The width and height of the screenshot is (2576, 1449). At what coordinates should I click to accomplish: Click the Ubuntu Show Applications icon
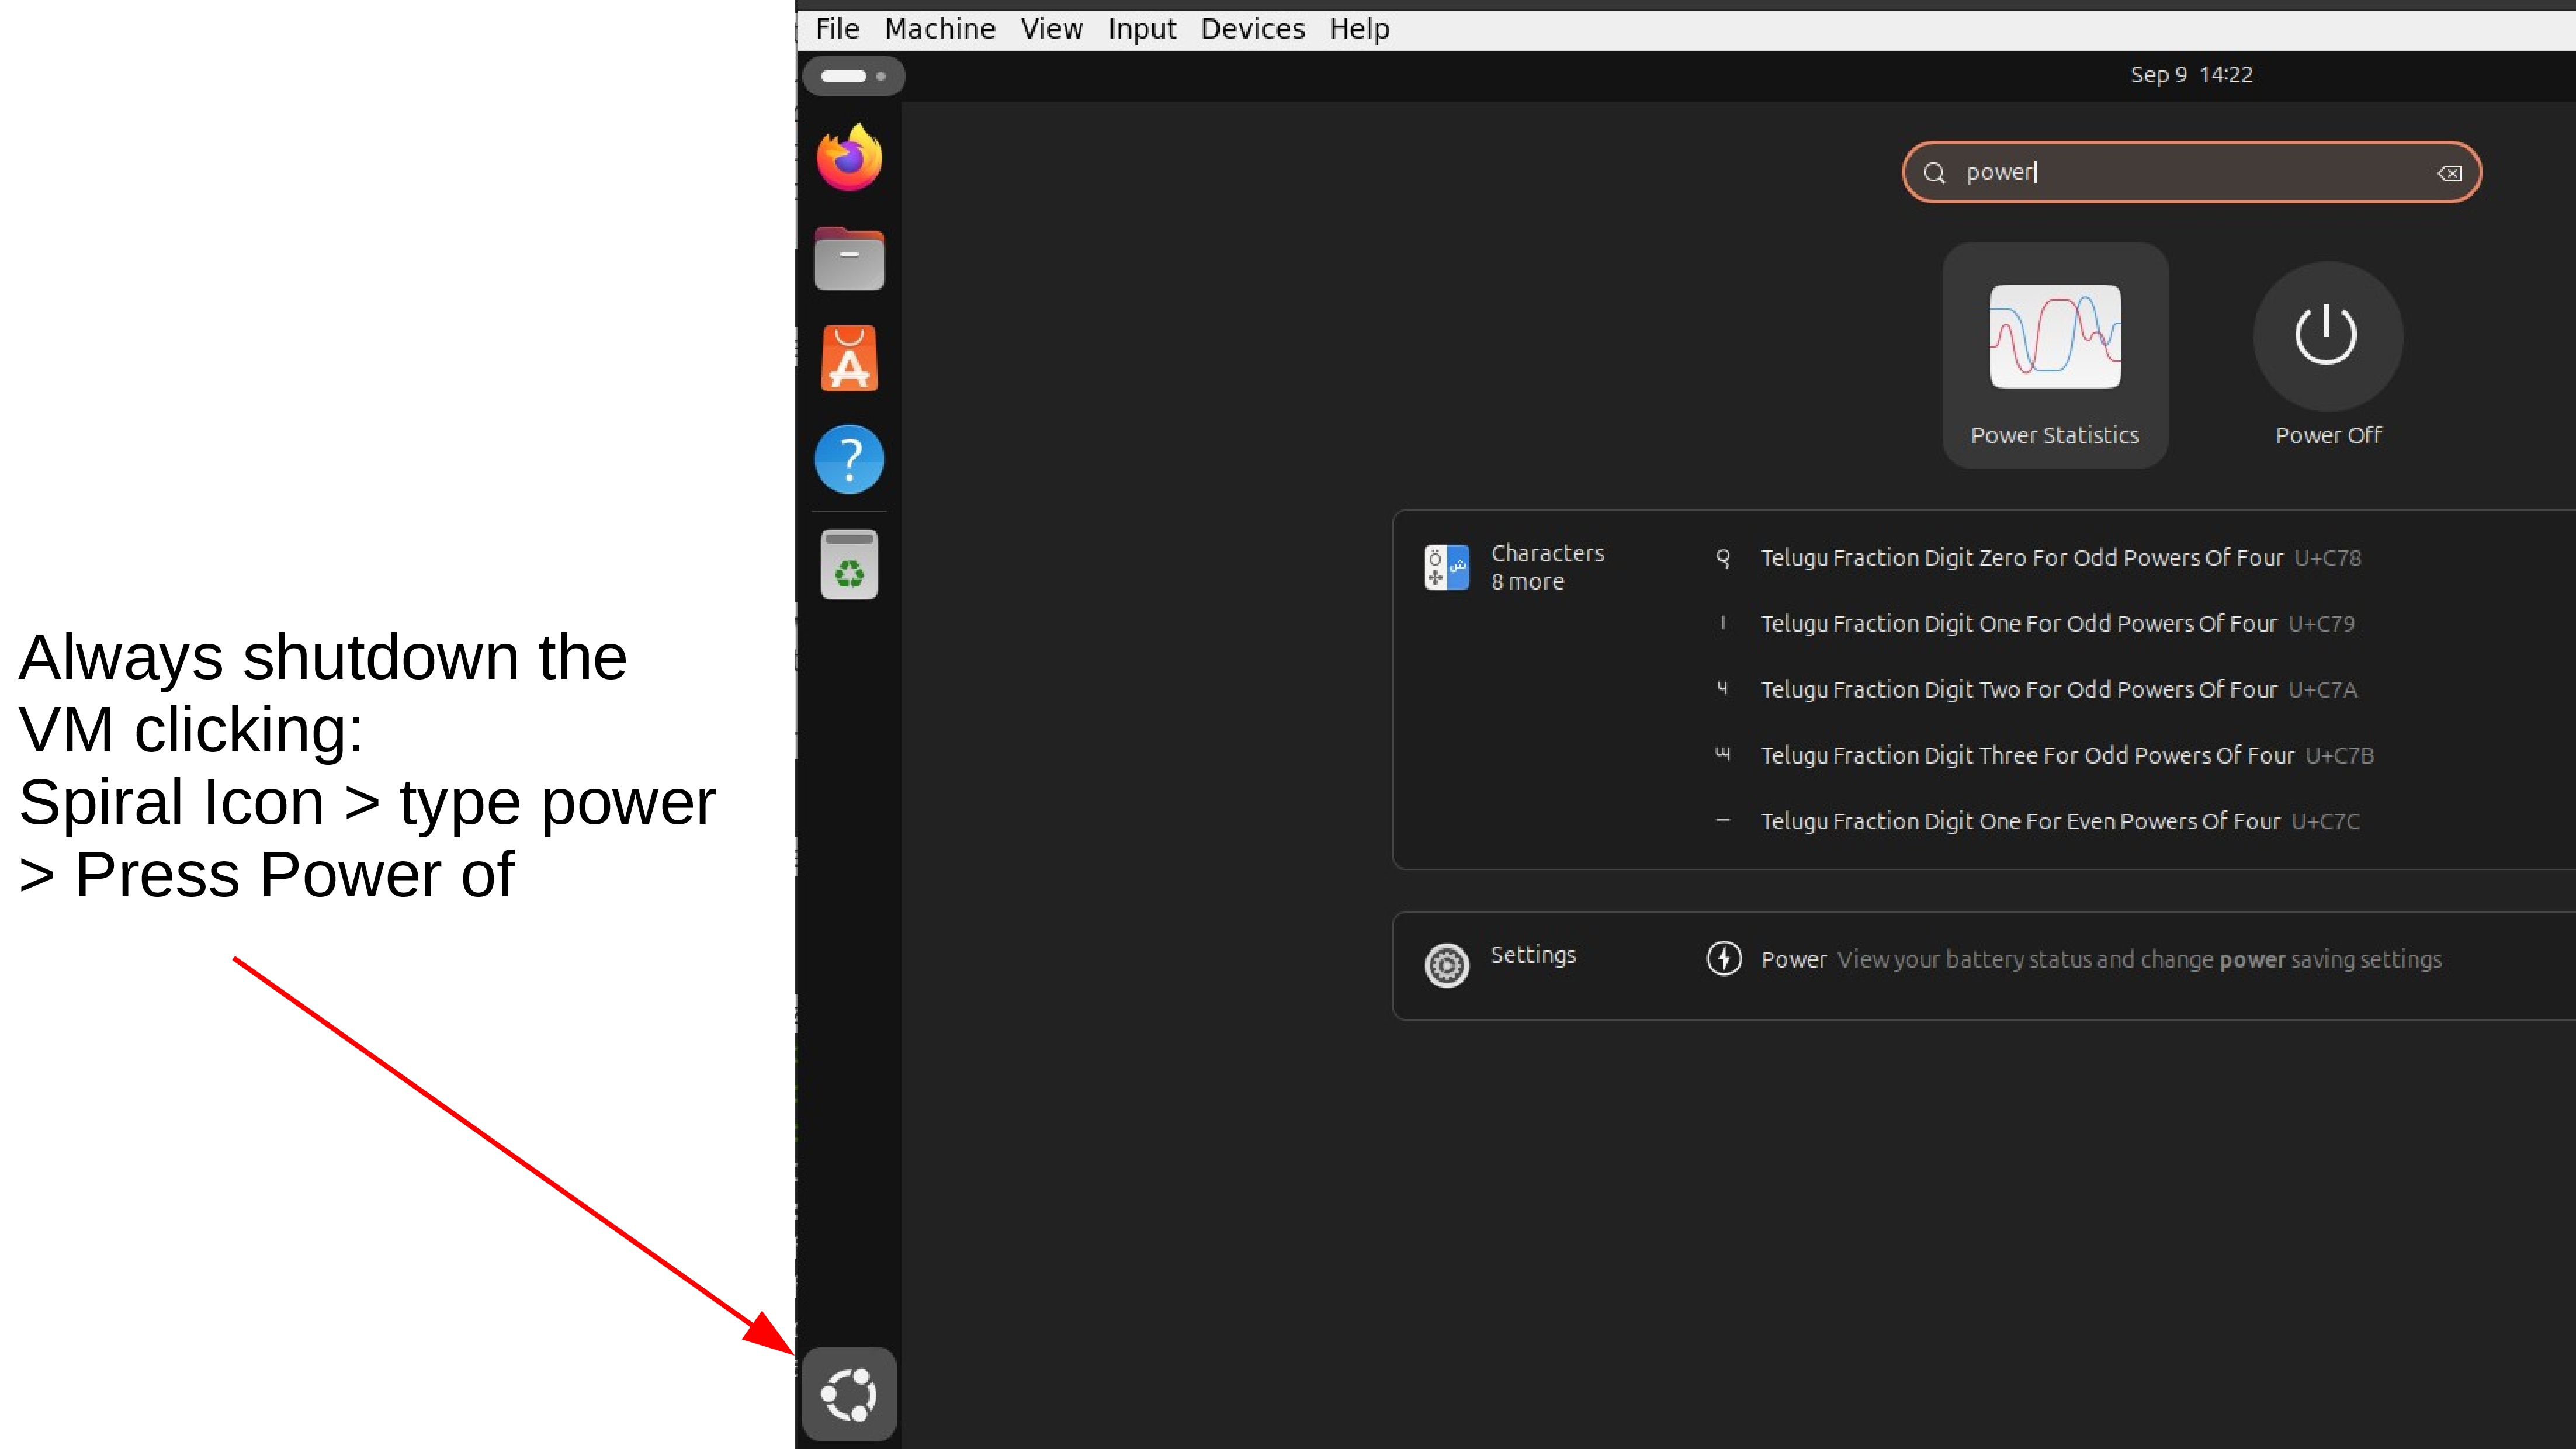pyautogui.click(x=849, y=1394)
